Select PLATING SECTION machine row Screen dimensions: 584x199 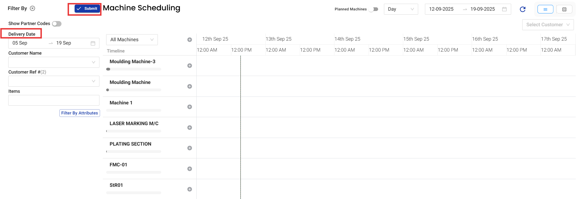coord(130,144)
